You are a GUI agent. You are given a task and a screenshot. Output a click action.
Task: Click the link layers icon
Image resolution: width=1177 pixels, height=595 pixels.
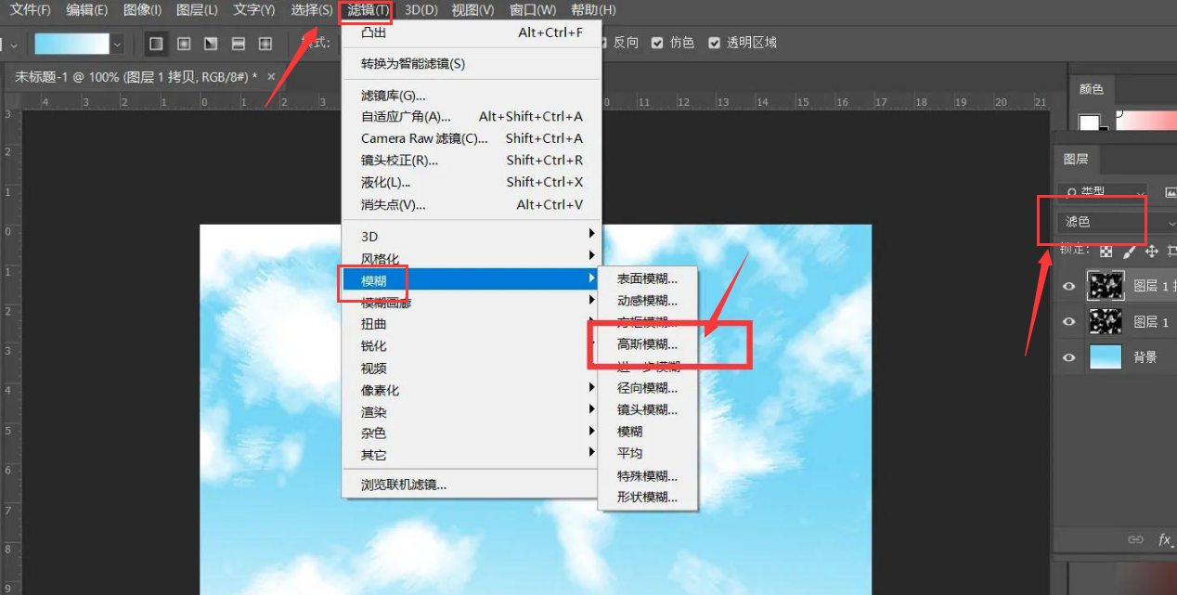1135,538
